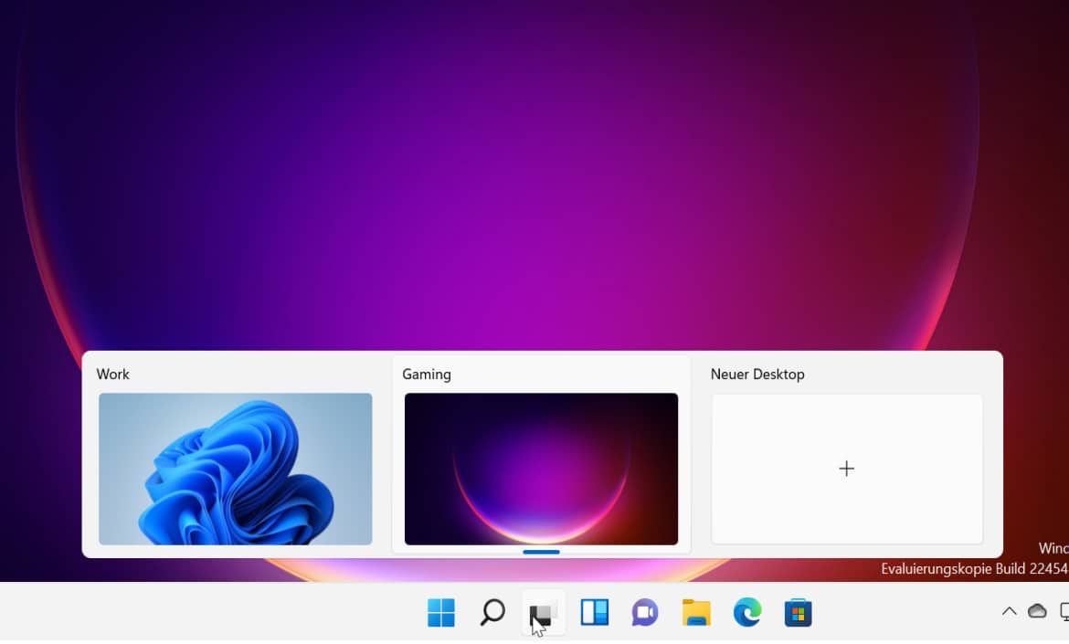Click the "Neuer Desktop" label
This screenshot has height=644, width=1069.
coord(757,375)
